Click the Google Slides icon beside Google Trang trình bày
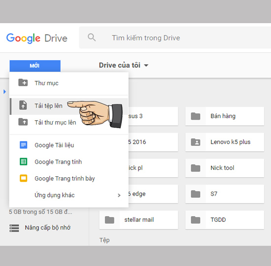This screenshot has height=266, width=271. [23, 178]
